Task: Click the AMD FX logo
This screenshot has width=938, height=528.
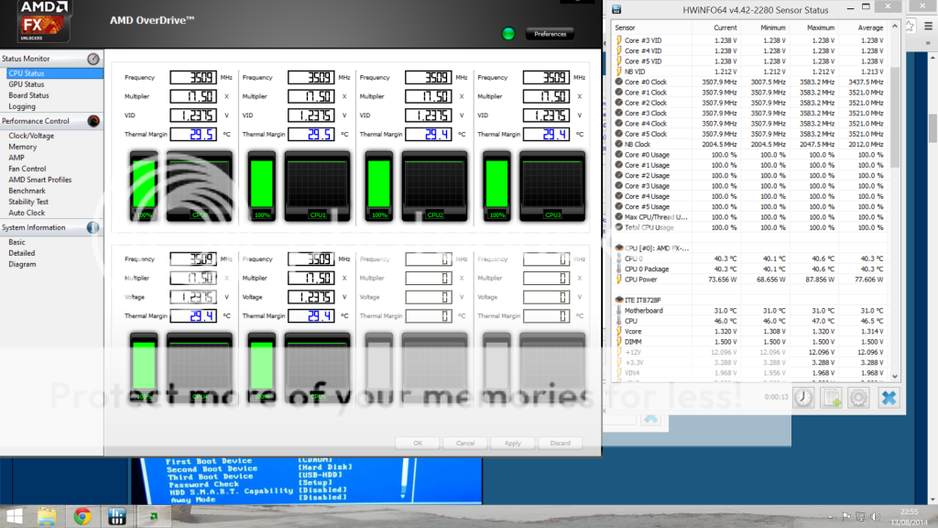Action: click(x=43, y=22)
